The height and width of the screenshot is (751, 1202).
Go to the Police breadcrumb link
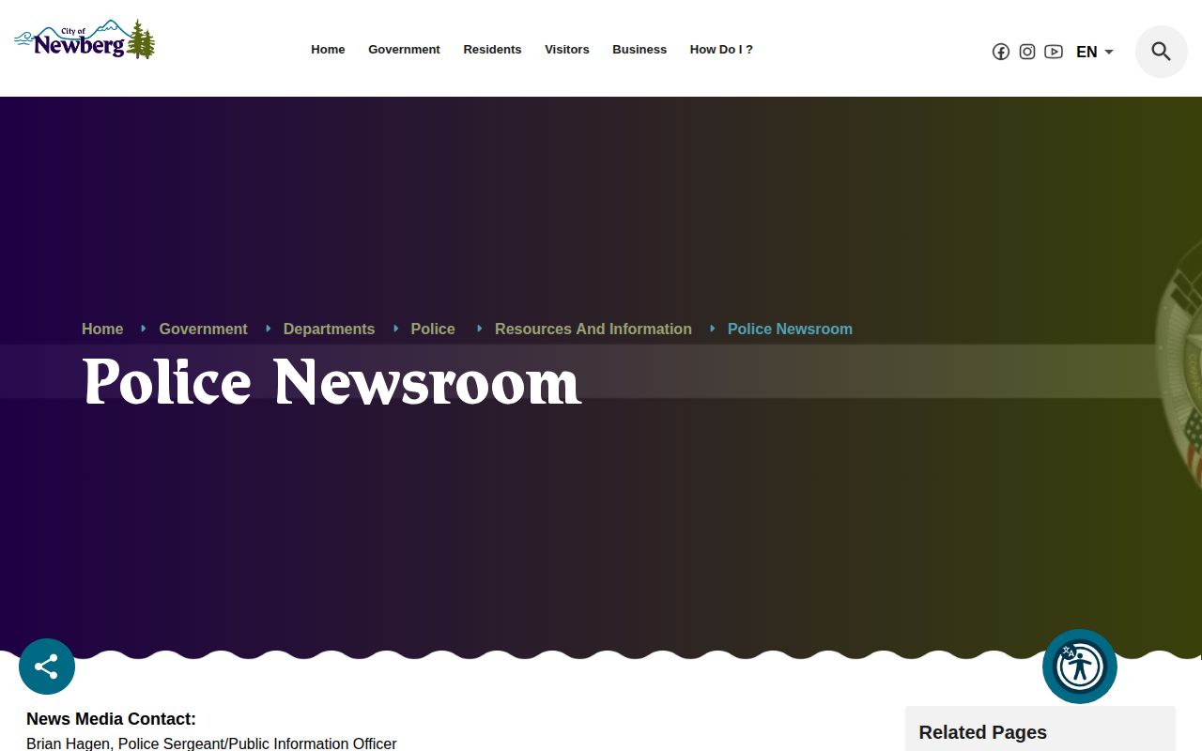pyautogui.click(x=433, y=329)
